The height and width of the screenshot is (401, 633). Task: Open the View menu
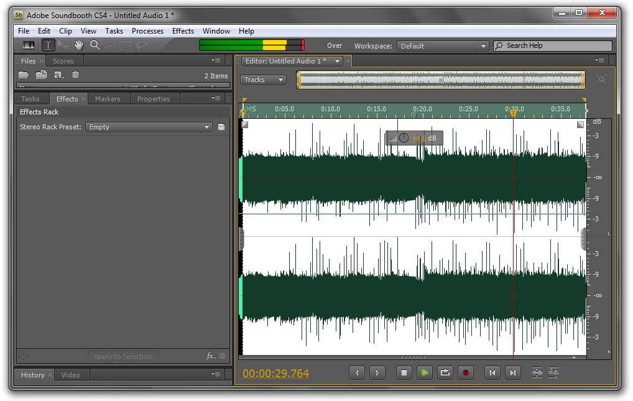(x=88, y=30)
